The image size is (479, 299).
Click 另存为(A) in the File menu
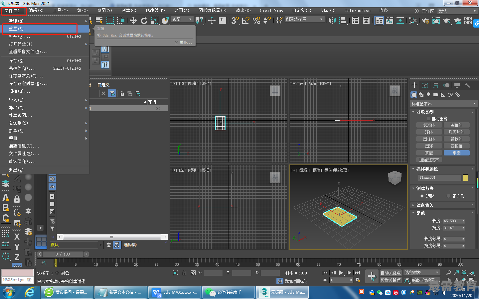pos(45,68)
